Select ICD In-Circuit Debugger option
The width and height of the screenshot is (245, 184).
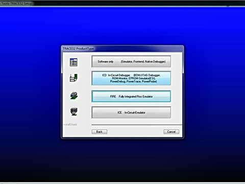[x=131, y=78]
